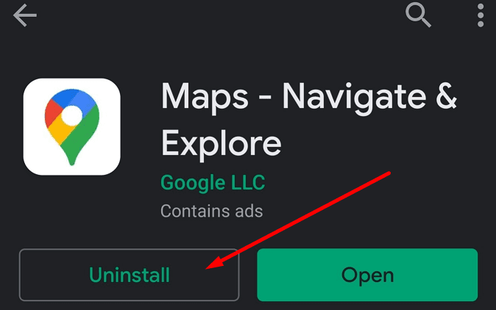This screenshot has height=310, width=496.
Task: Tap the dark Open text on green button
Action: click(367, 276)
